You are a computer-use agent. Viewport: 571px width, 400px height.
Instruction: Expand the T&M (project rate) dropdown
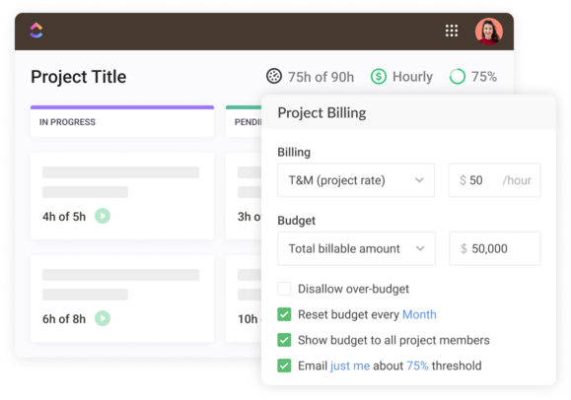click(x=356, y=180)
